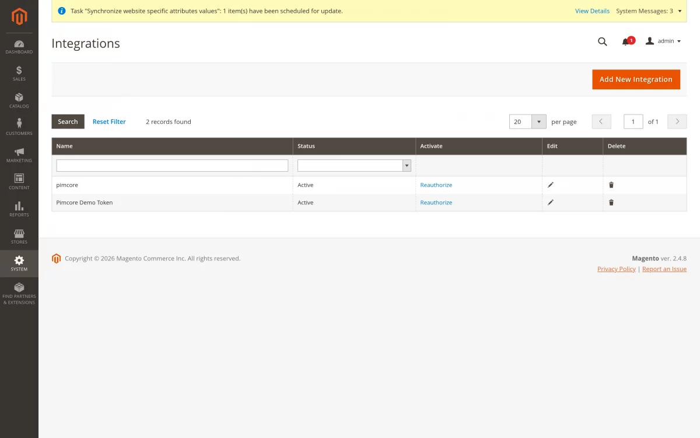Expand System Messages: 3 dropdown
Image resolution: width=700 pixels, height=438 pixels.
coord(649,11)
